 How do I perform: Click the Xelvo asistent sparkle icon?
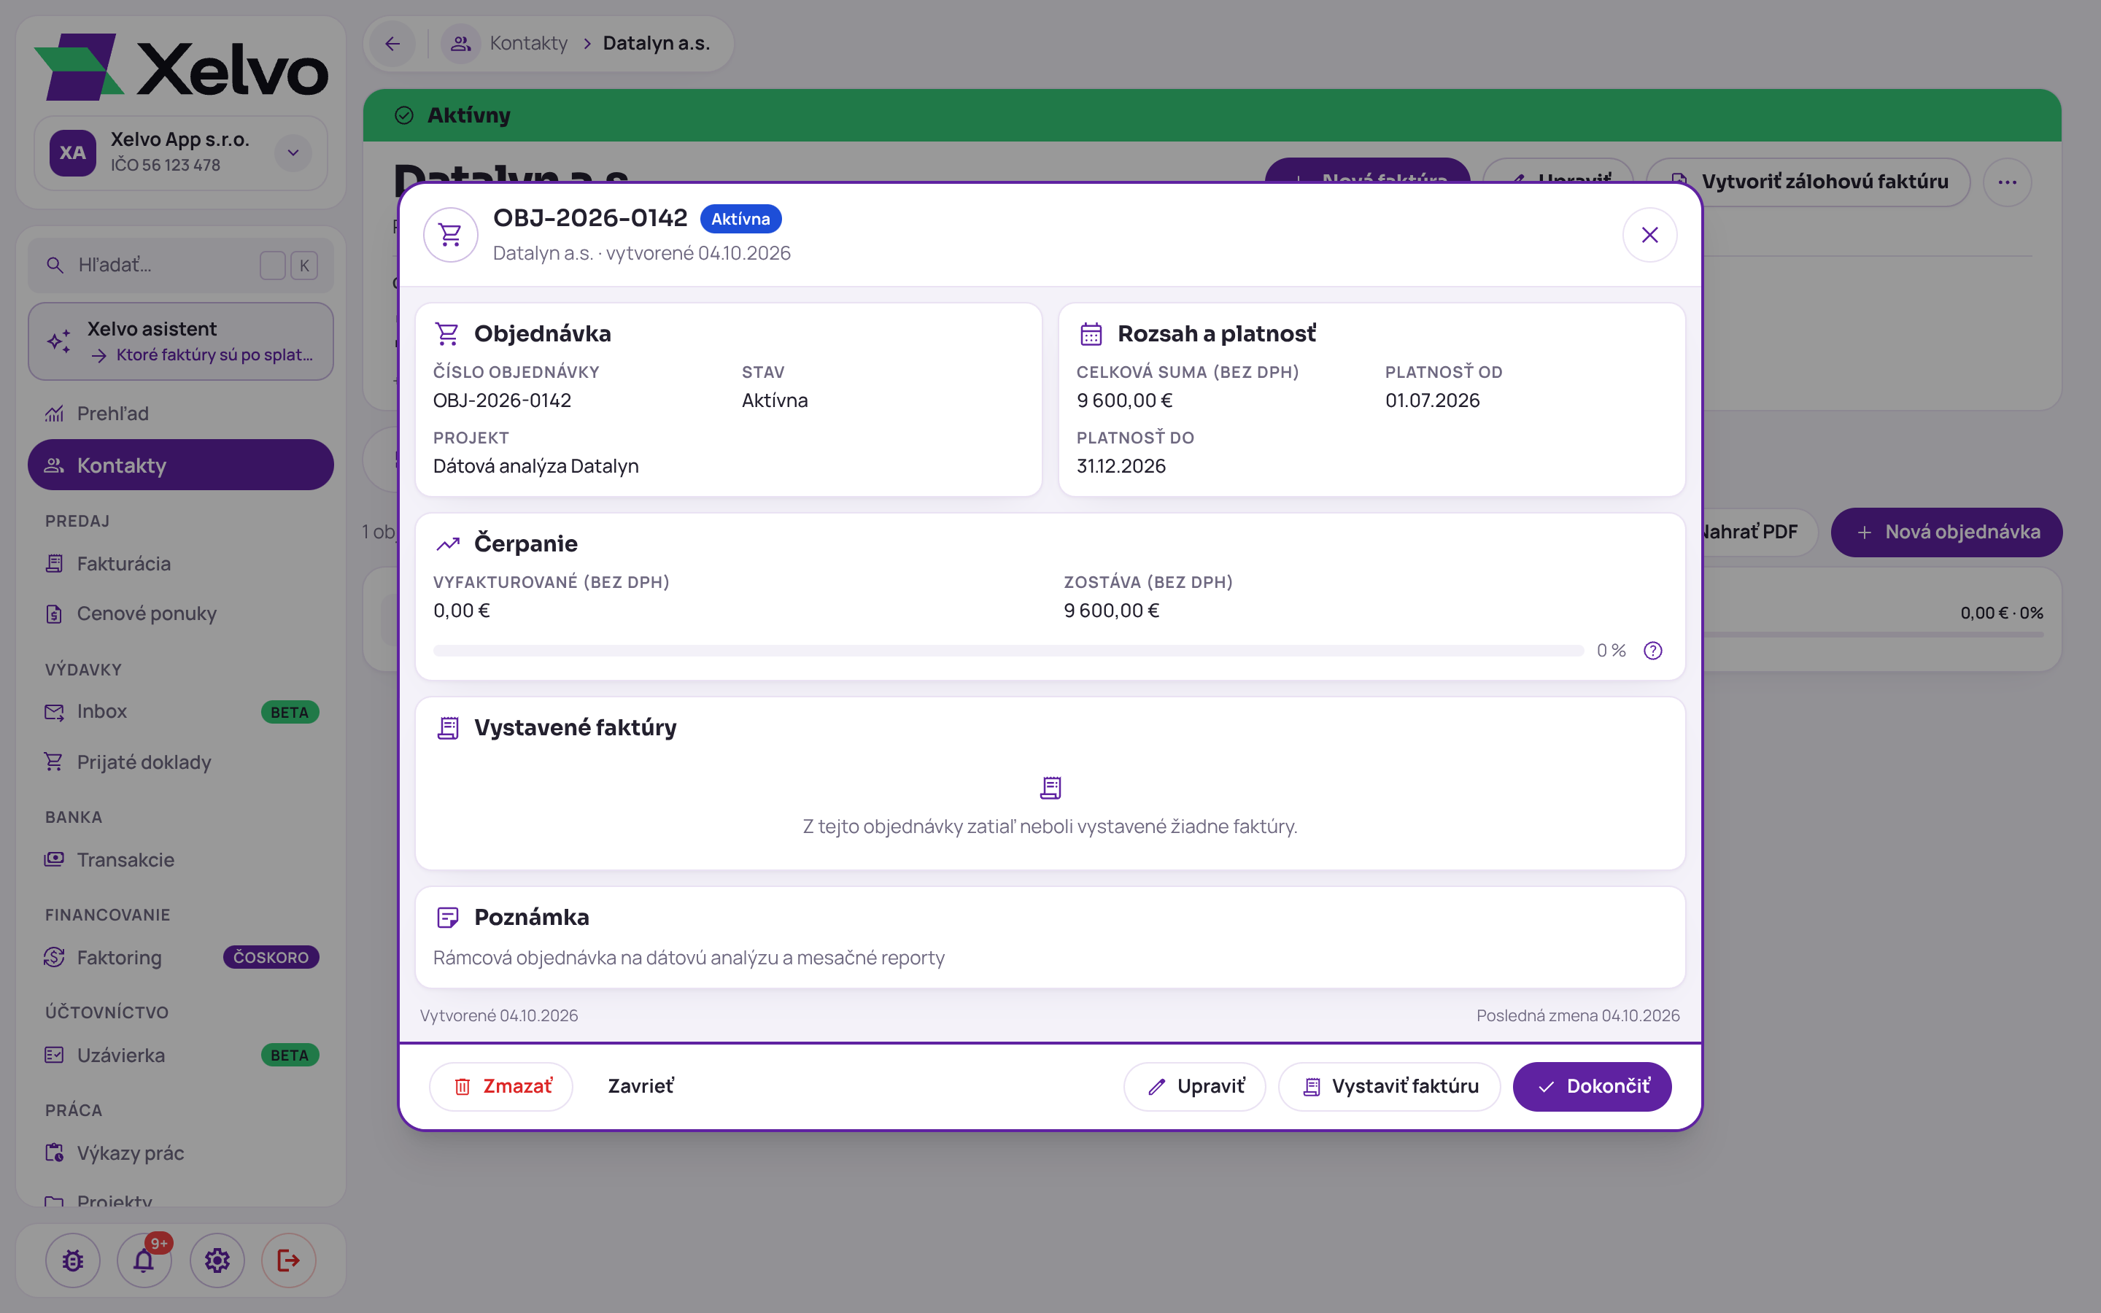click(59, 341)
